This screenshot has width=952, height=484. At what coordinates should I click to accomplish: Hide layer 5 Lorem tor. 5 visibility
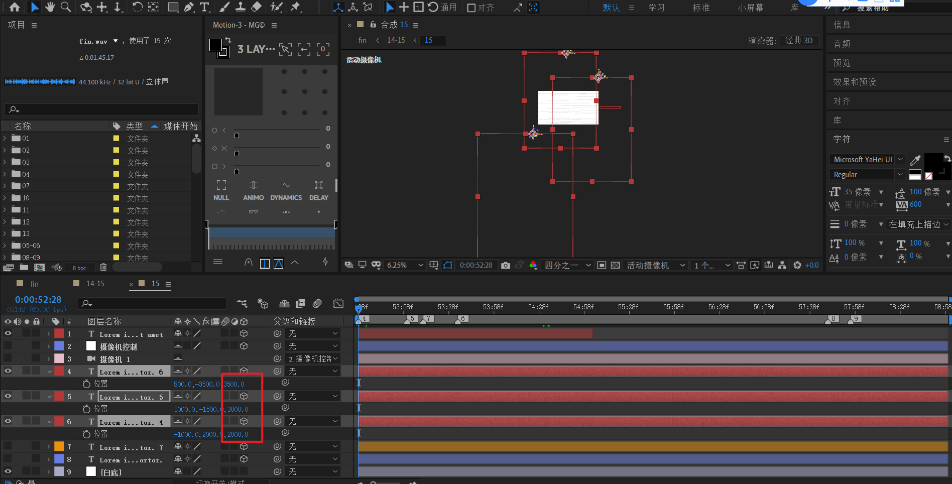point(8,396)
